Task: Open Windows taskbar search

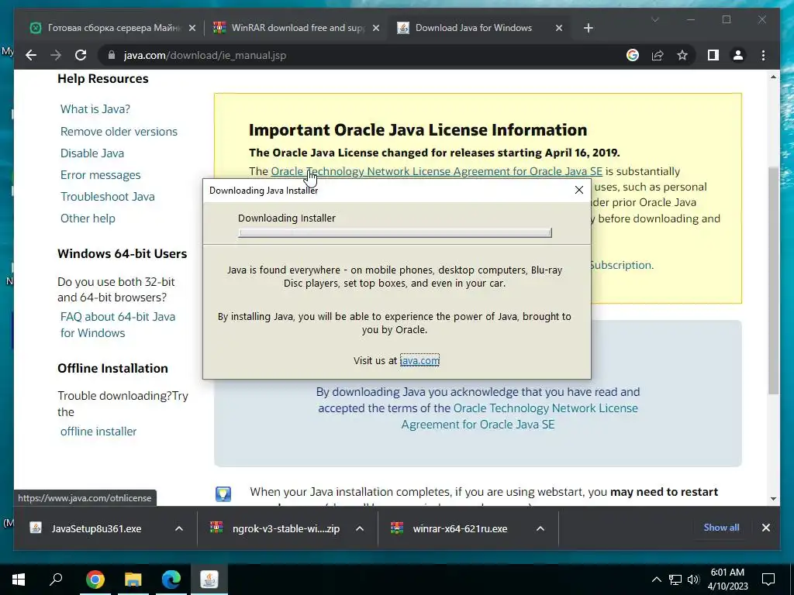Action: (56, 580)
